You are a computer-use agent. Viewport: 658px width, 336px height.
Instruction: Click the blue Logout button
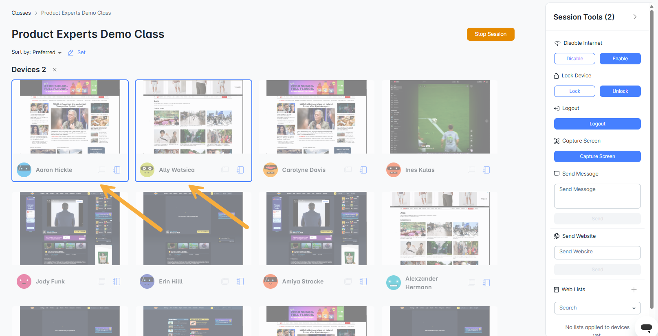point(597,124)
